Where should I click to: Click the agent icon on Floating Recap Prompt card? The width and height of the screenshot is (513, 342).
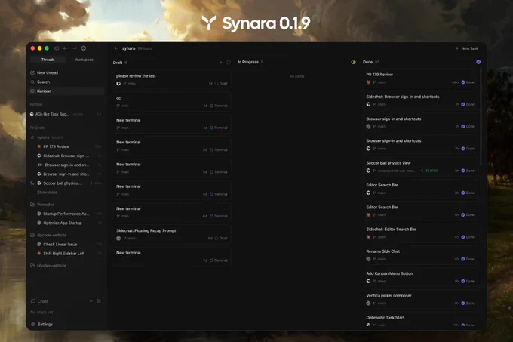[118, 239]
